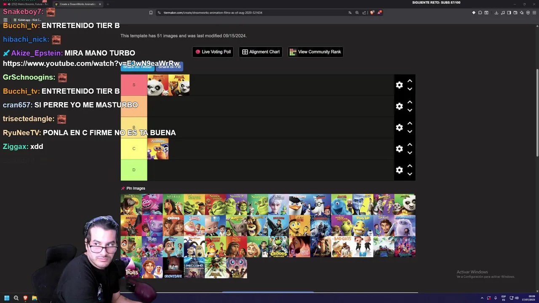Open browser downloads icon
This screenshot has height=303, width=539.
pyautogui.click(x=496, y=13)
